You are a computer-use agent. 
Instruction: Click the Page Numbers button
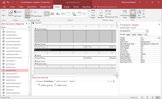[101, 14]
